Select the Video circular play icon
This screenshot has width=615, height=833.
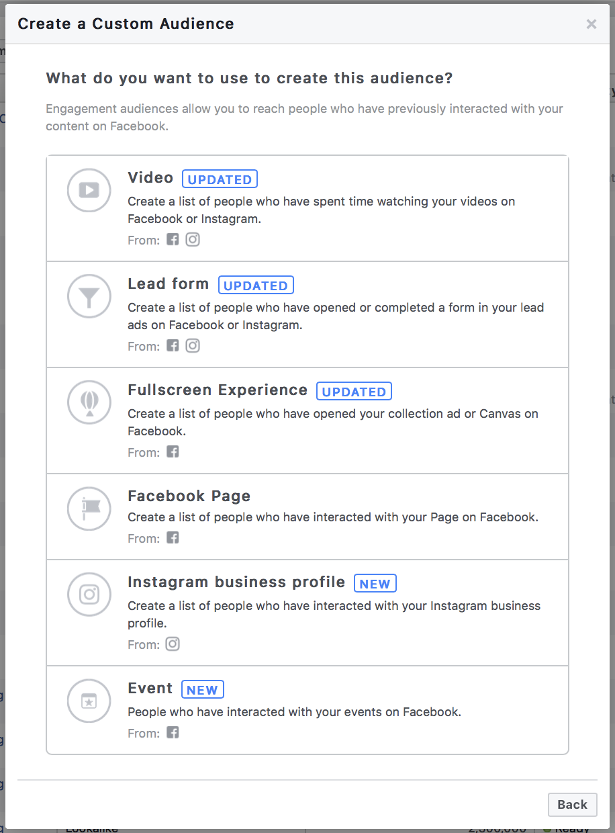tap(89, 190)
